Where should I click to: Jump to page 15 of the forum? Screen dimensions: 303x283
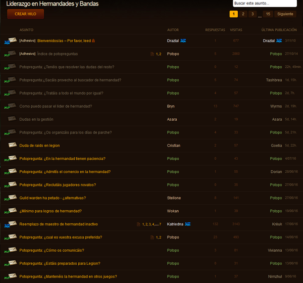(x=268, y=14)
